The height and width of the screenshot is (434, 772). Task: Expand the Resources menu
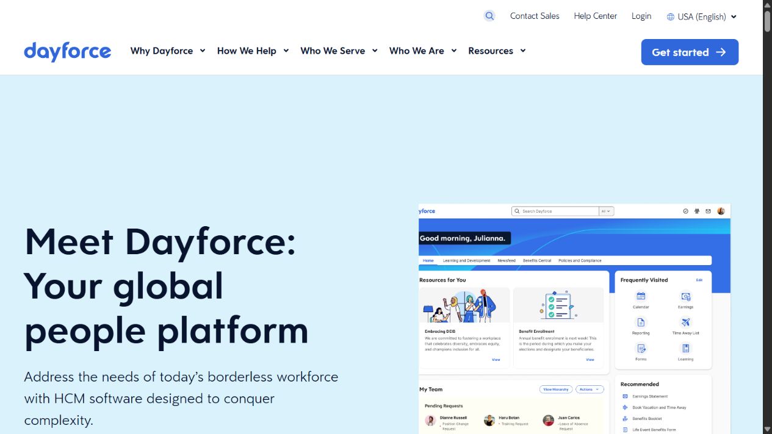pyautogui.click(x=497, y=51)
